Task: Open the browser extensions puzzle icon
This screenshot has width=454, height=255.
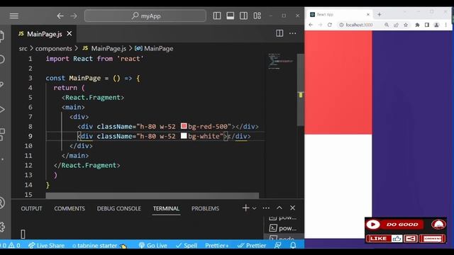Action: point(417,25)
